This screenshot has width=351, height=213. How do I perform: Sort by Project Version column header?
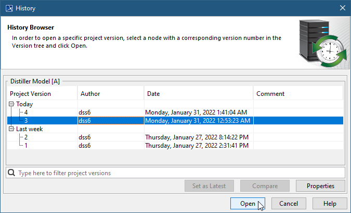[42, 94]
